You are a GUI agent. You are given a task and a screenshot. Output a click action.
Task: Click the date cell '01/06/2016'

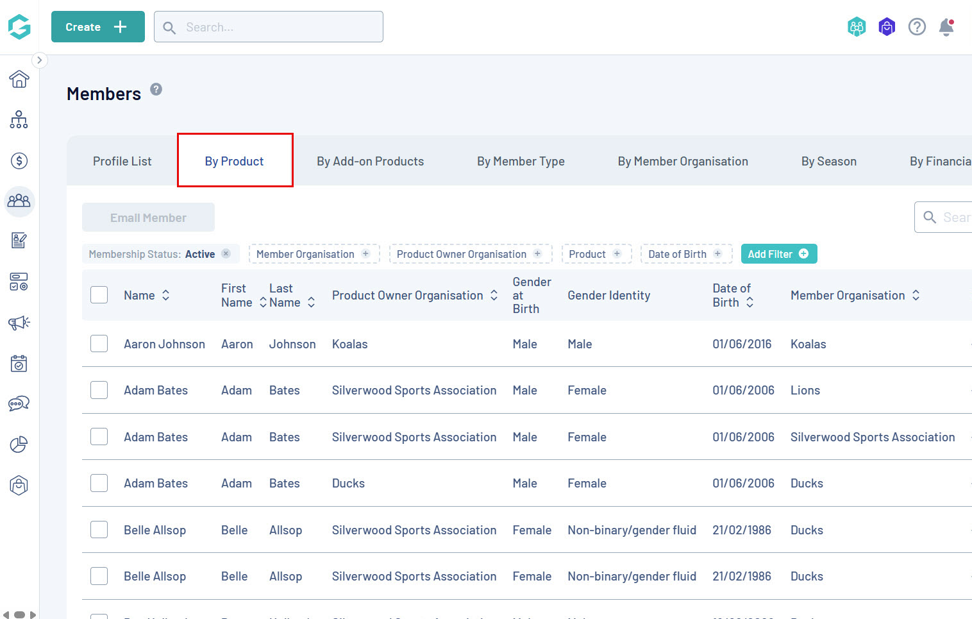pos(742,344)
